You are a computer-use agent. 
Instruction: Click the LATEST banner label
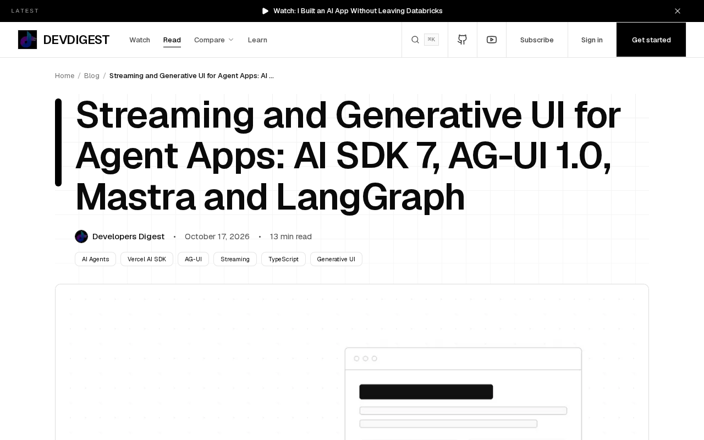coord(25,11)
